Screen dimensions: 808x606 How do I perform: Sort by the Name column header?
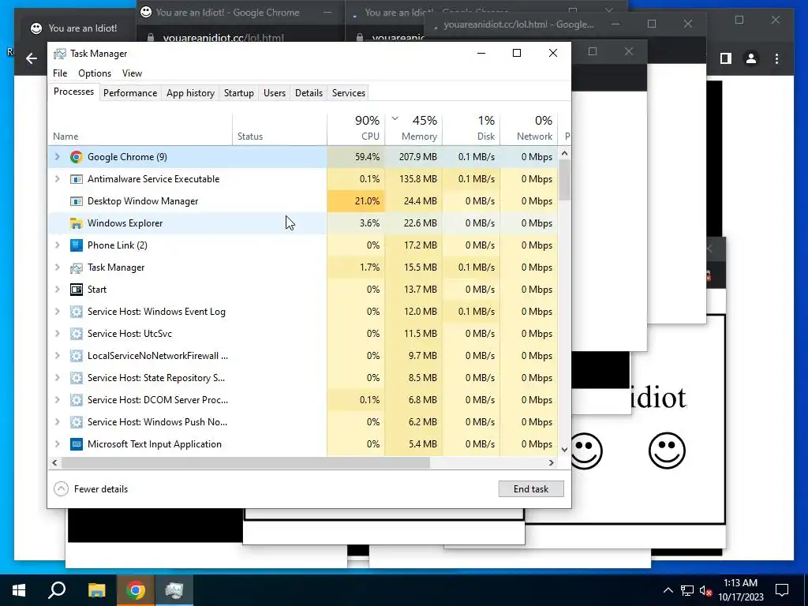pos(140,127)
